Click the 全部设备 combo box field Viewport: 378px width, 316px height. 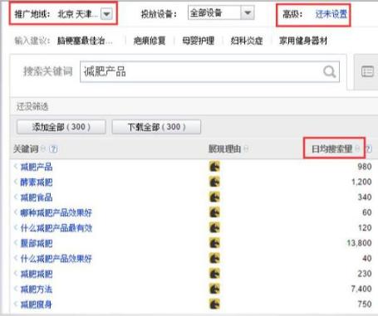[x=221, y=12]
